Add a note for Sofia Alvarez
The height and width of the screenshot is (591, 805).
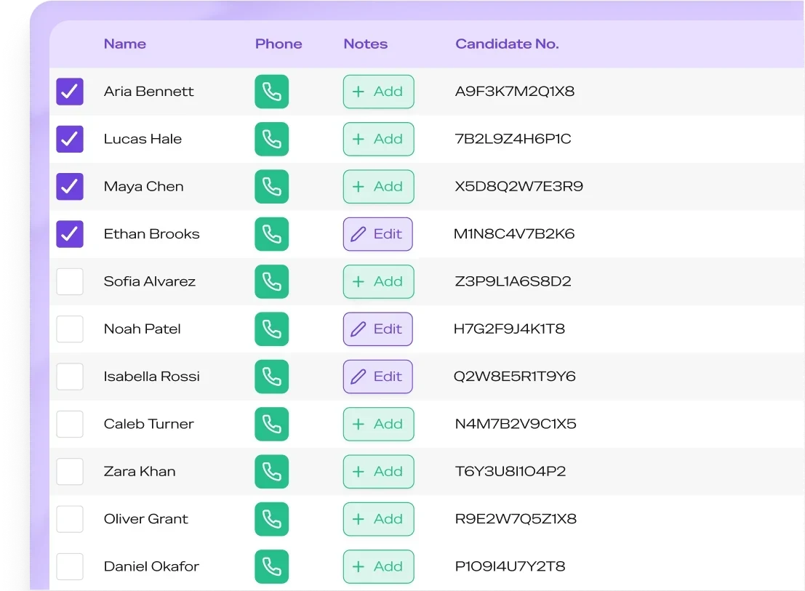pyautogui.click(x=378, y=281)
